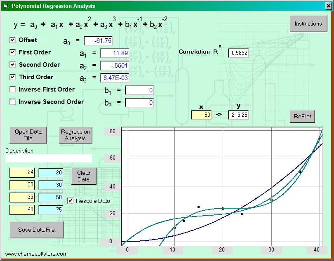The width and height of the screenshot is (334, 261).
Task: Click the Open Data File button
Action: [x=28, y=135]
